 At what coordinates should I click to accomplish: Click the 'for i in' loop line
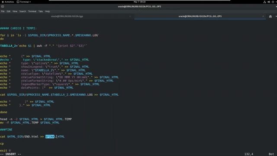coord(50,36)
